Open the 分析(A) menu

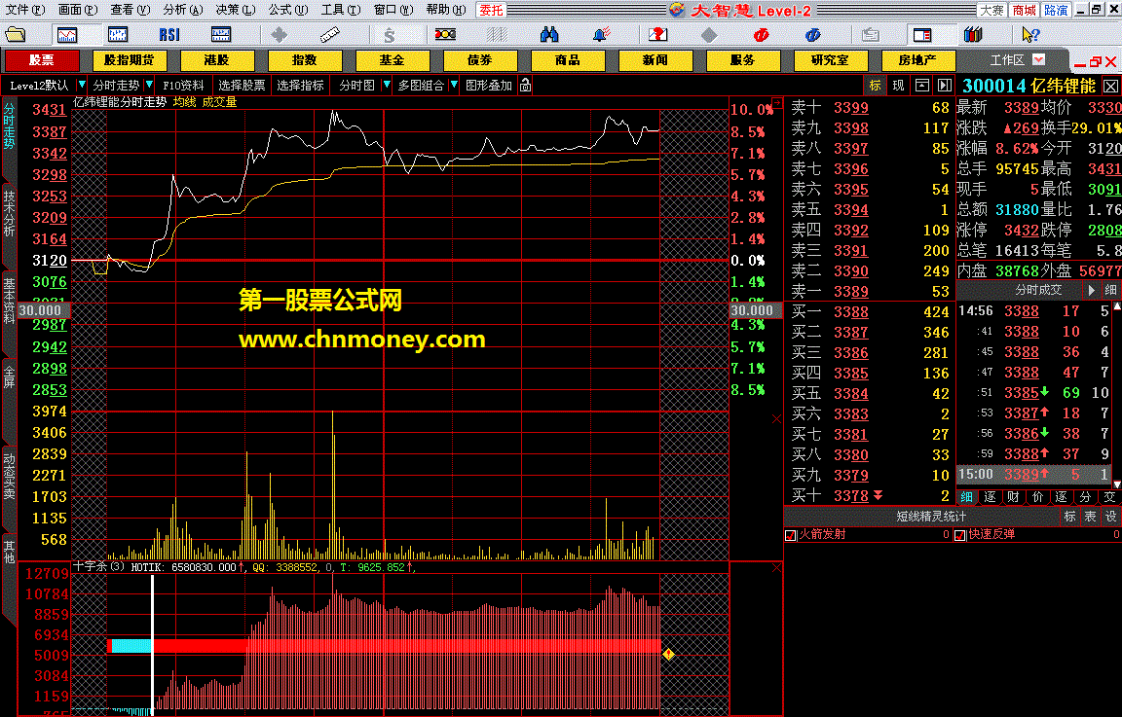(183, 10)
